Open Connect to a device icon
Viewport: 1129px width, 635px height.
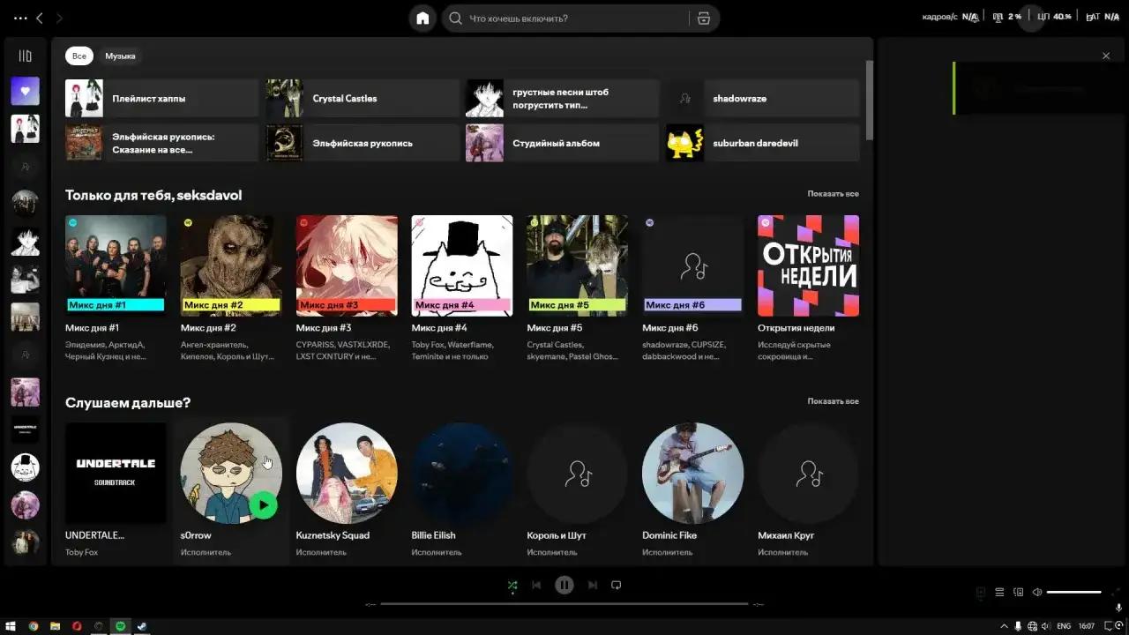coord(1019,592)
